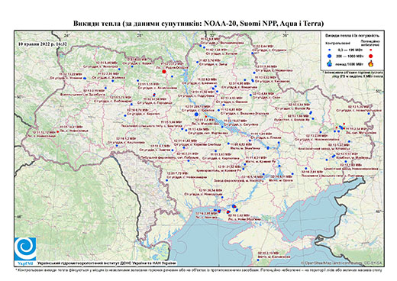Select the blue flame icon in legend
397x281 pixels.
(330, 63)
